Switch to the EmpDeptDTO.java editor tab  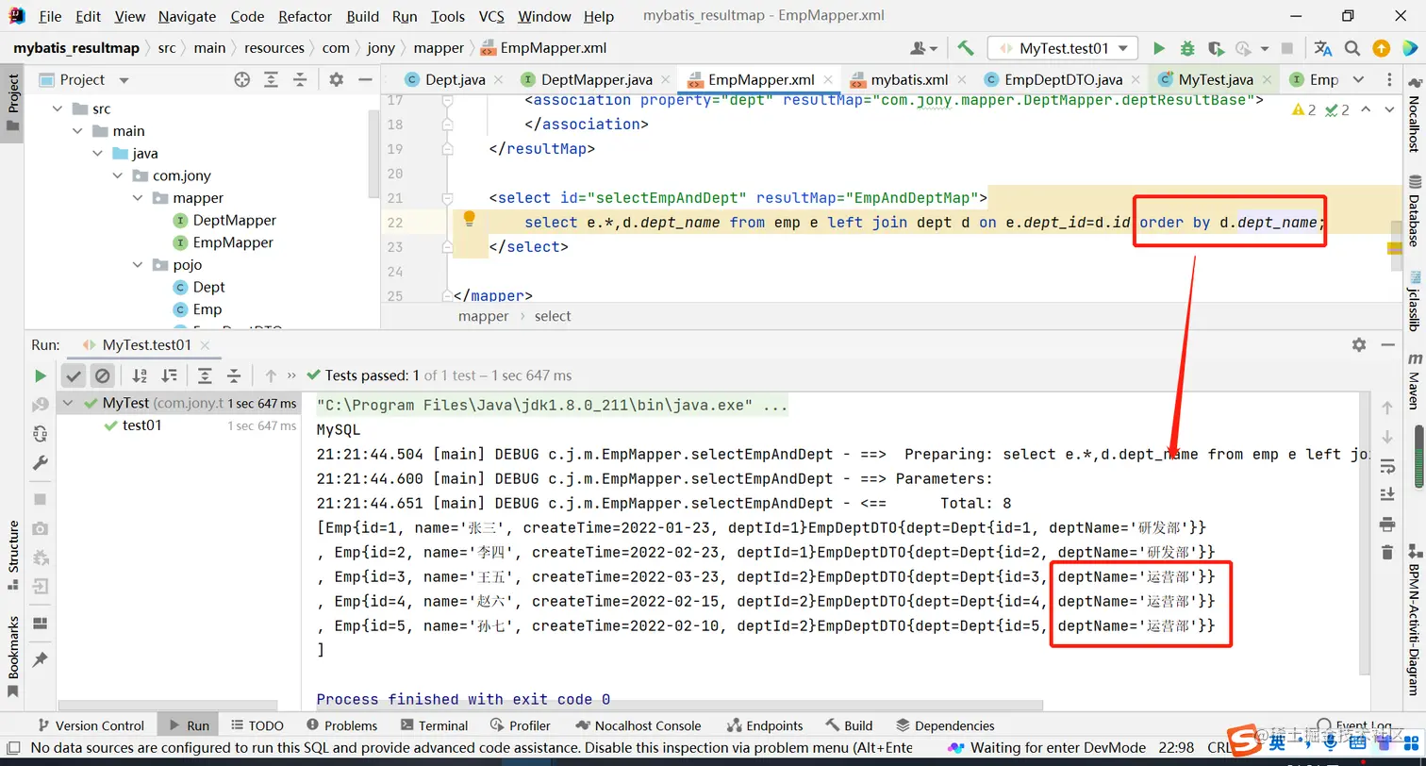[1063, 80]
